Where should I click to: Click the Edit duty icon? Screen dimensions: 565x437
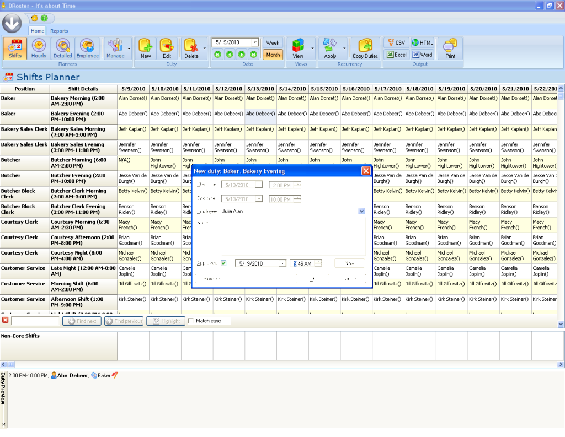click(x=167, y=48)
